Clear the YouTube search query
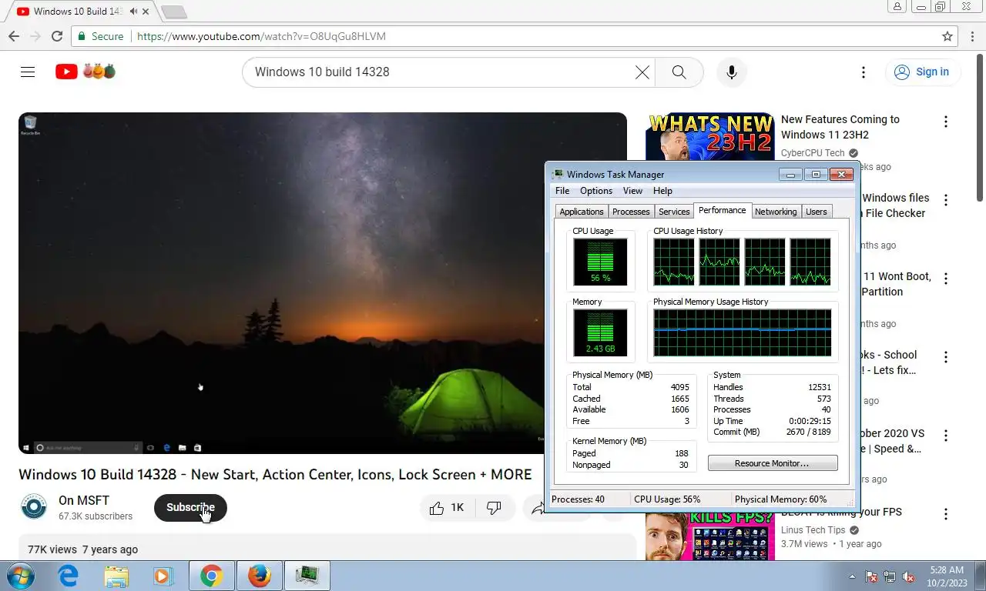This screenshot has width=986, height=591. (x=642, y=72)
